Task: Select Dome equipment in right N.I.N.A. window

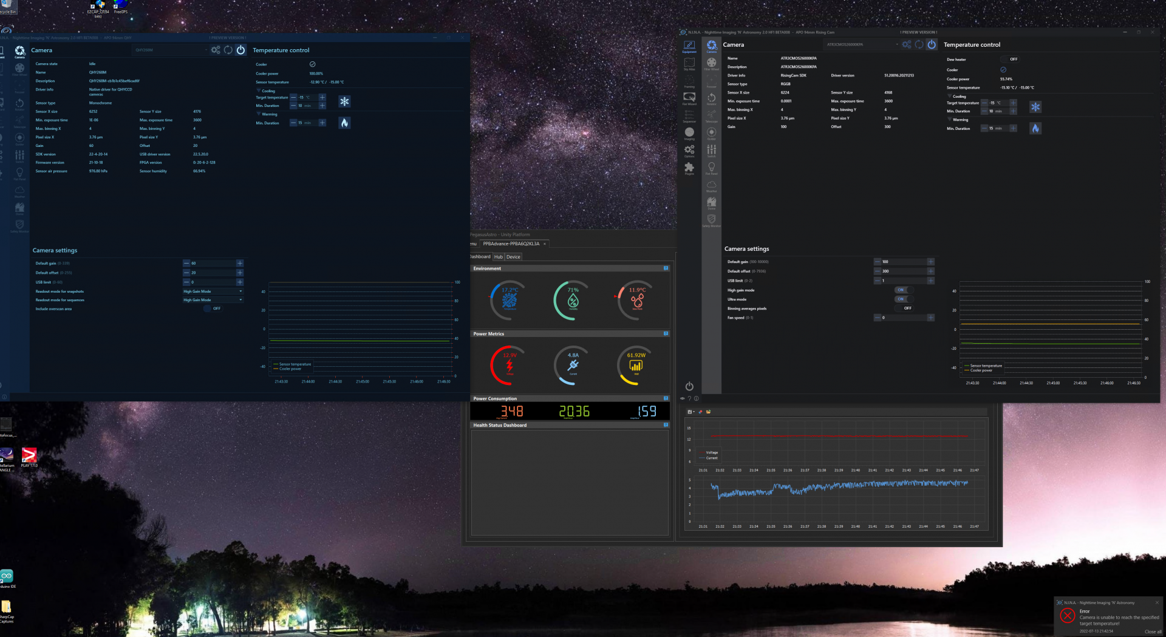Action: click(x=711, y=203)
